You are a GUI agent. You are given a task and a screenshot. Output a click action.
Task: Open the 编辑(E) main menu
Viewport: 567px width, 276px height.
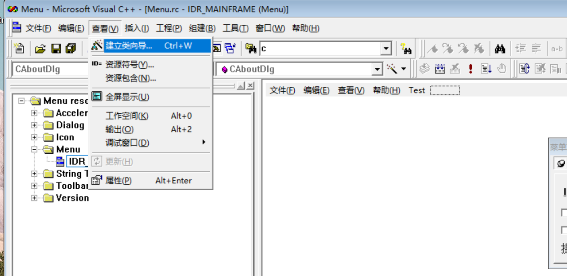[x=71, y=28]
